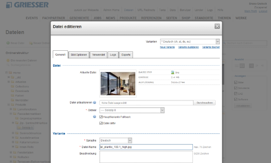The width and height of the screenshot is (271, 163).
Task: Open the Varianten dropdown
Action: click(190, 42)
